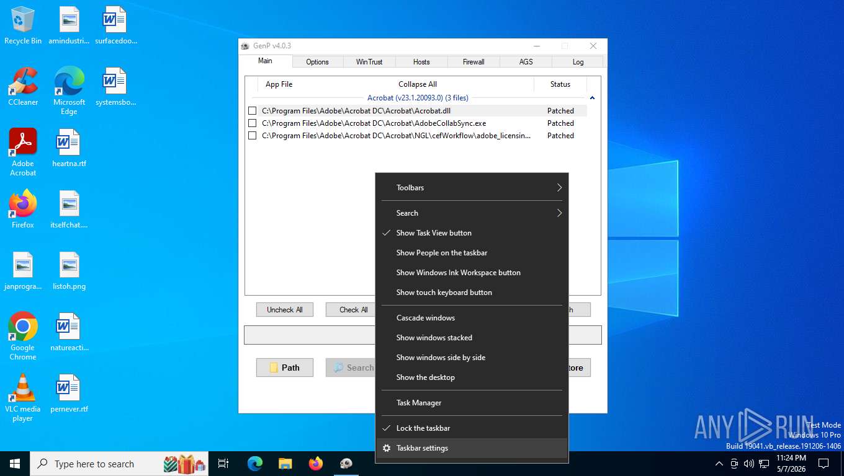Show hidden tray icons chevron
The width and height of the screenshot is (844, 476).
[719, 464]
